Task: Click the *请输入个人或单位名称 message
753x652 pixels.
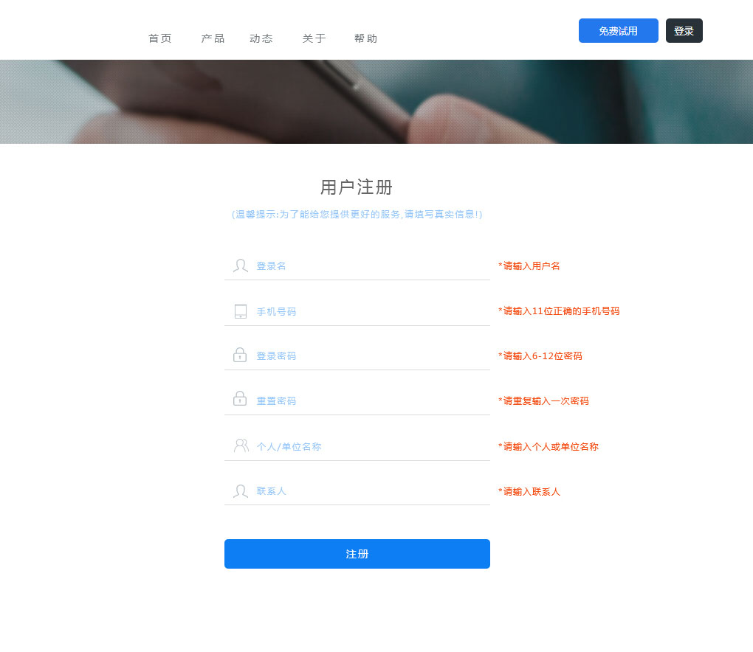Action: point(549,447)
